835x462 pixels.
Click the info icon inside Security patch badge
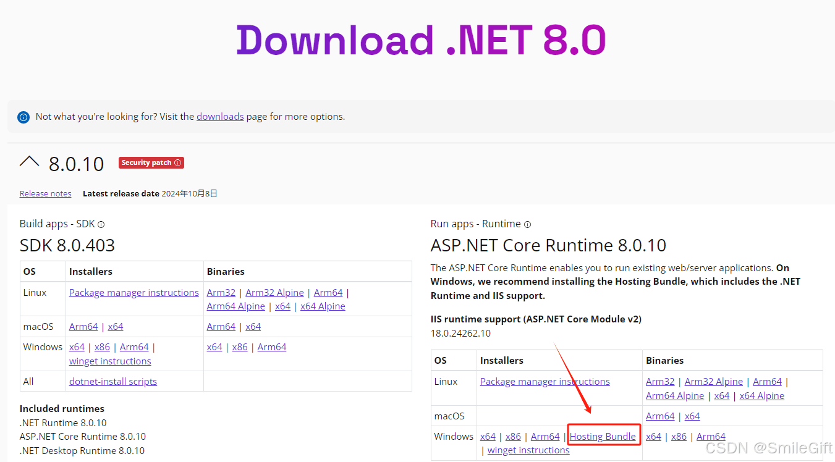(x=177, y=162)
